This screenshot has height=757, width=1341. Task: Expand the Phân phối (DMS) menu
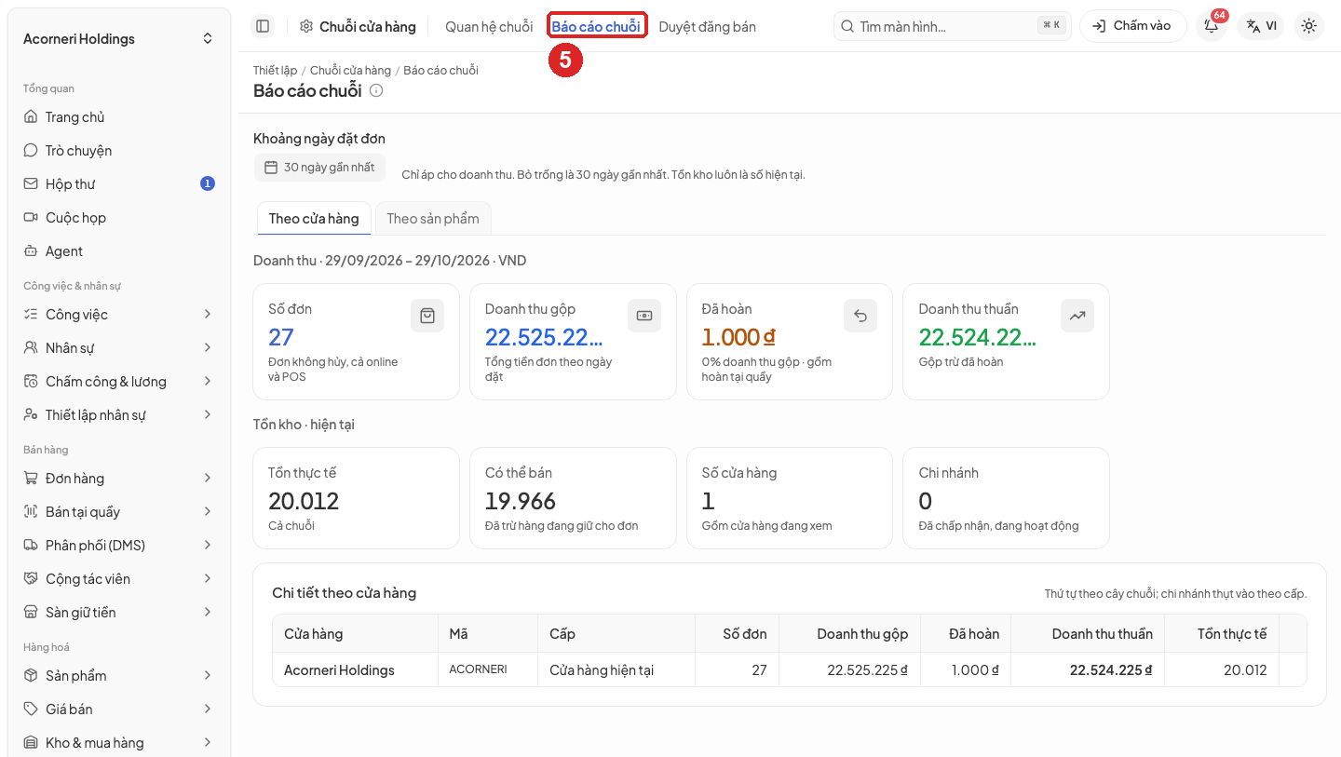(119, 546)
